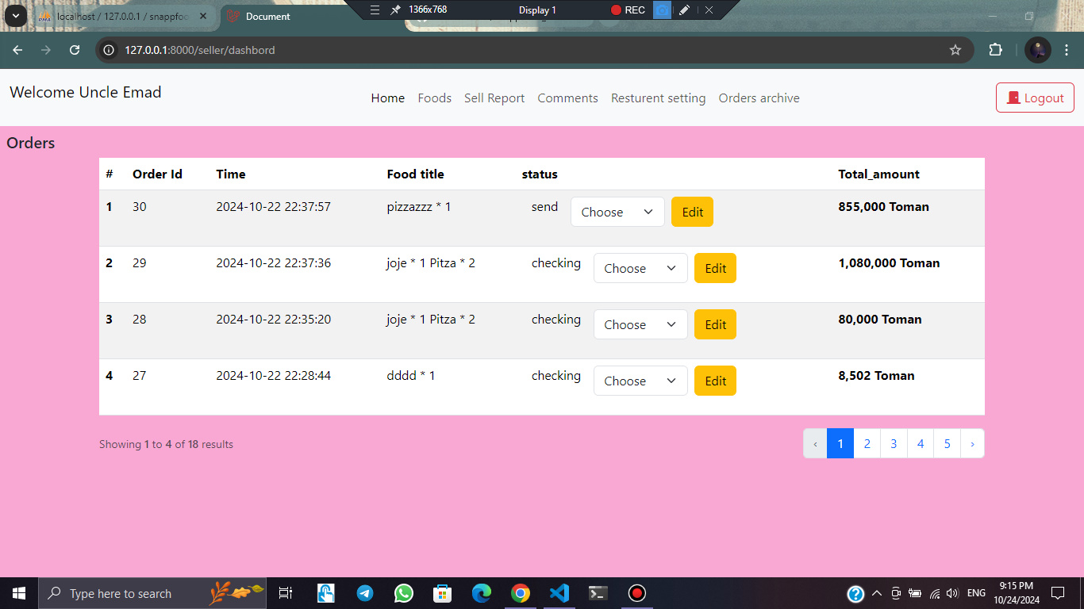This screenshot has width=1084, height=609.
Task: Show hidden system tray icons chevron
Action: (877, 593)
